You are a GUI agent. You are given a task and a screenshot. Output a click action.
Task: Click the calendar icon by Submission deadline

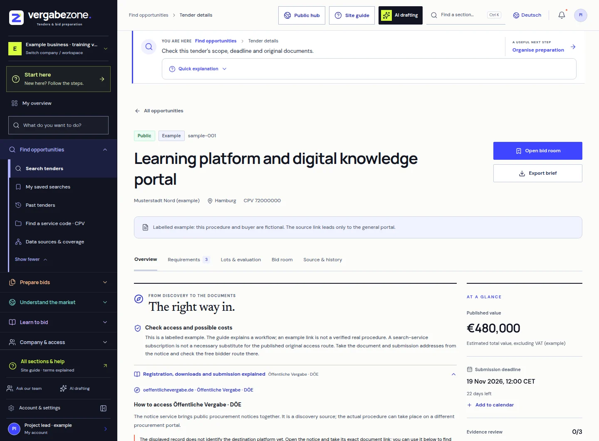point(470,369)
